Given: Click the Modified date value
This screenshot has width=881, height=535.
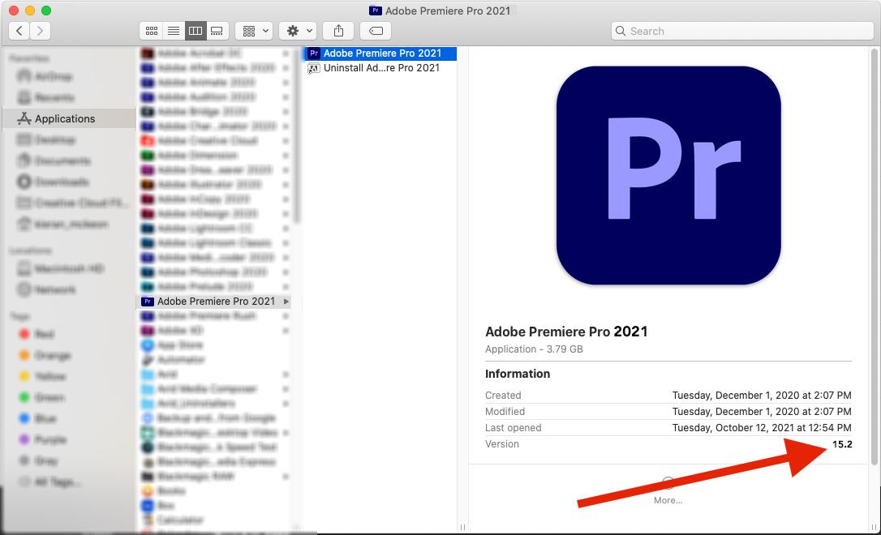Looking at the screenshot, I should pyautogui.click(x=762, y=412).
